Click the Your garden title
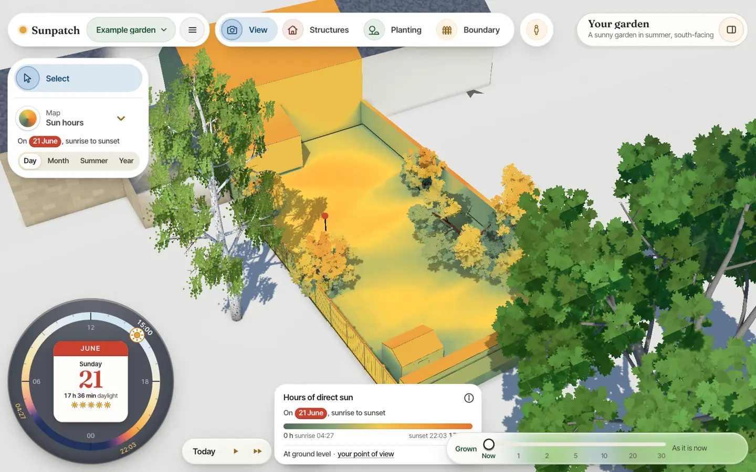The image size is (756, 472). pos(618,24)
